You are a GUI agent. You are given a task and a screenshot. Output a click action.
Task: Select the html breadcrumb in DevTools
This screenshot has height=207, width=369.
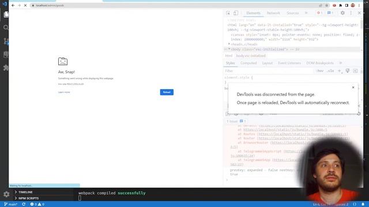228,56
